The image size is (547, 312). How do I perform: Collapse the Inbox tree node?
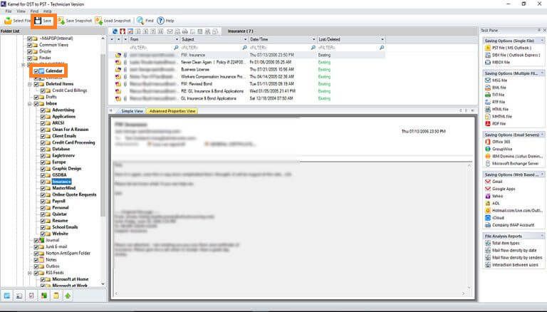click(30, 104)
